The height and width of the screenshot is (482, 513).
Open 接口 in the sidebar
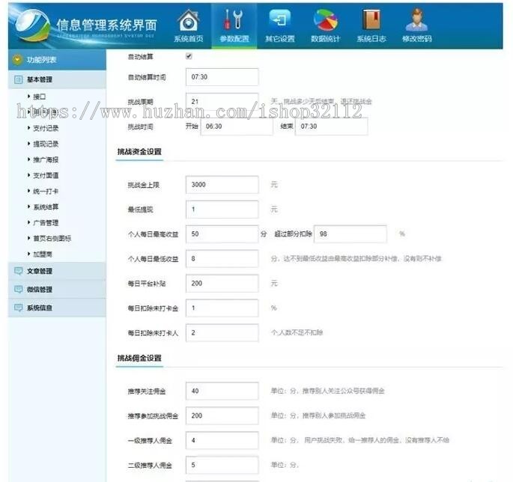(x=39, y=97)
